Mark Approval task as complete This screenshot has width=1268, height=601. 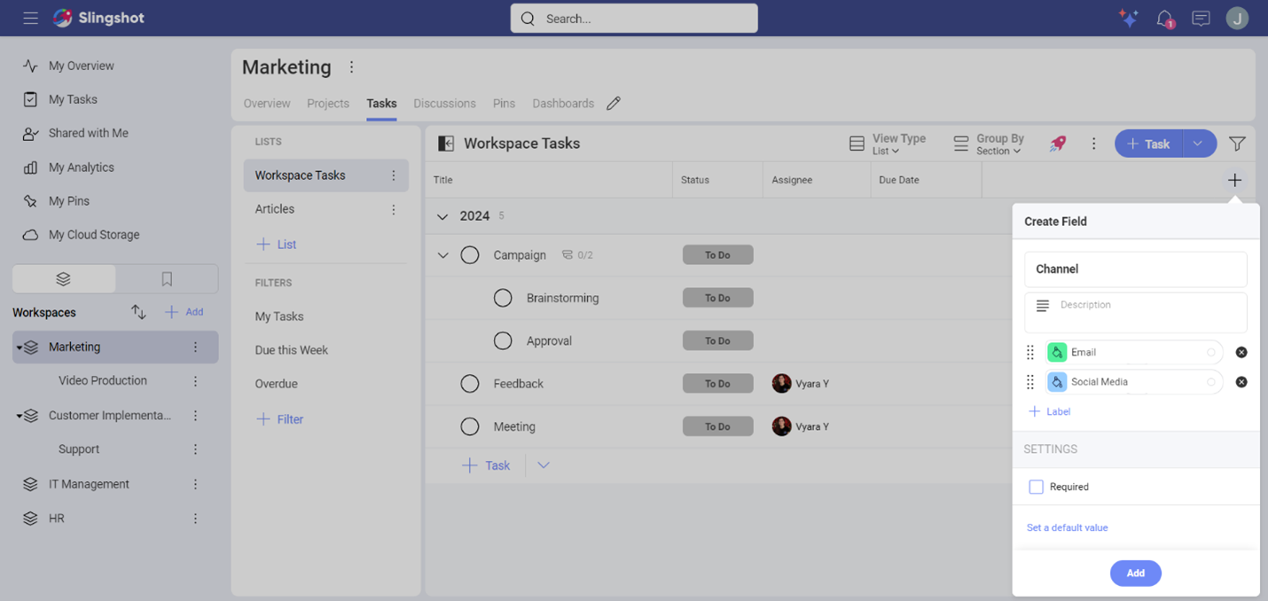point(503,340)
